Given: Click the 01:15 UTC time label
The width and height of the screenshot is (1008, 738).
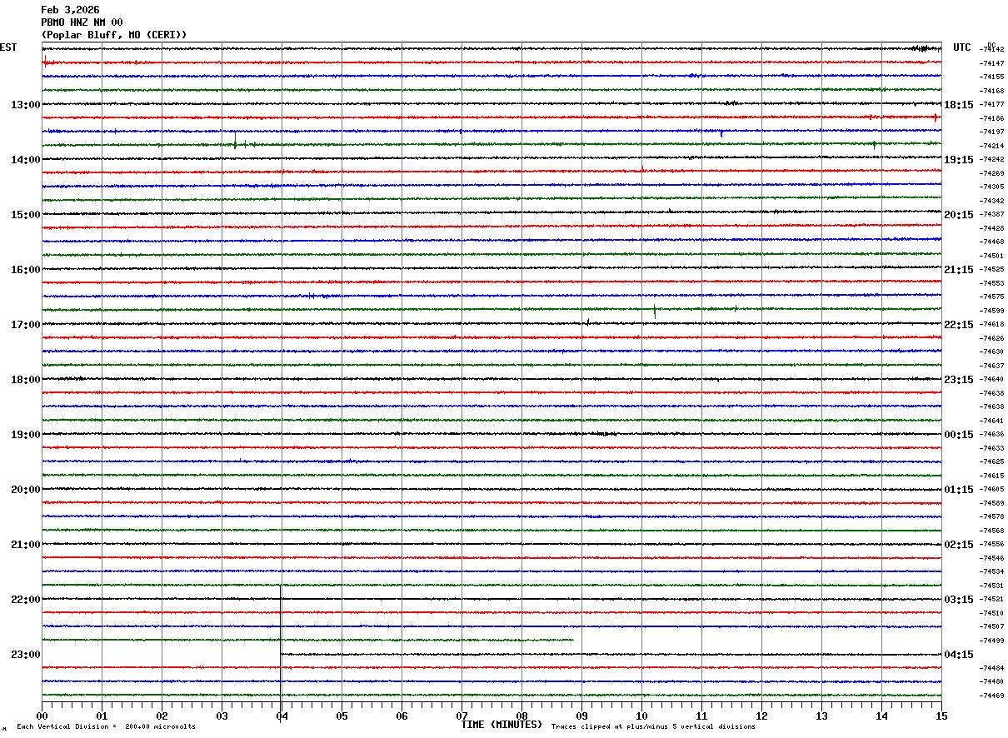Looking at the screenshot, I should [958, 490].
